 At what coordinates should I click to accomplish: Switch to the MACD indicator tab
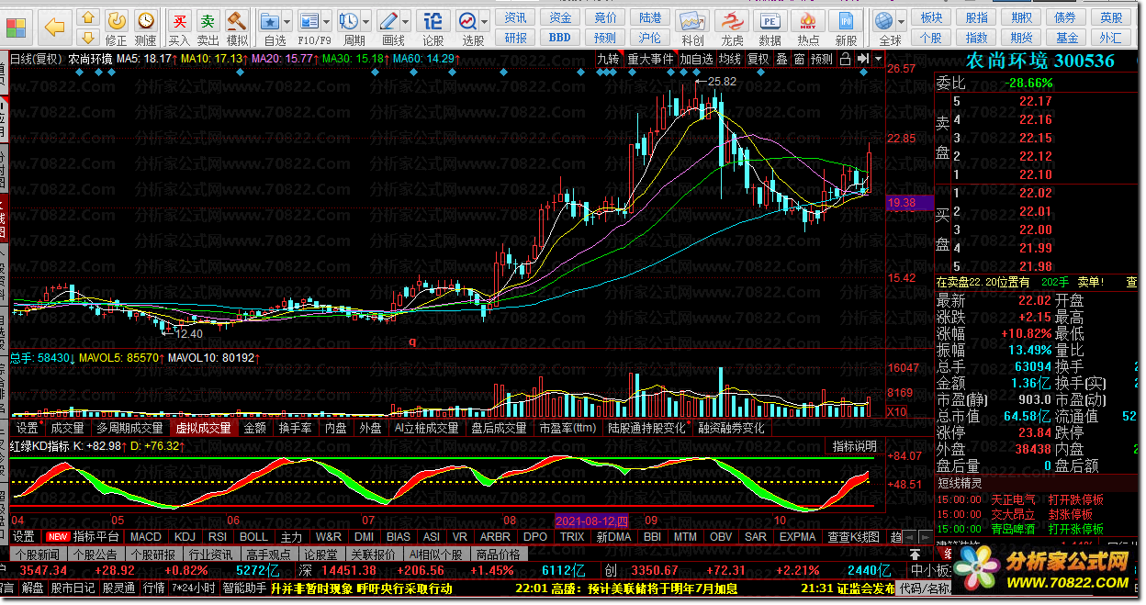pos(145,536)
